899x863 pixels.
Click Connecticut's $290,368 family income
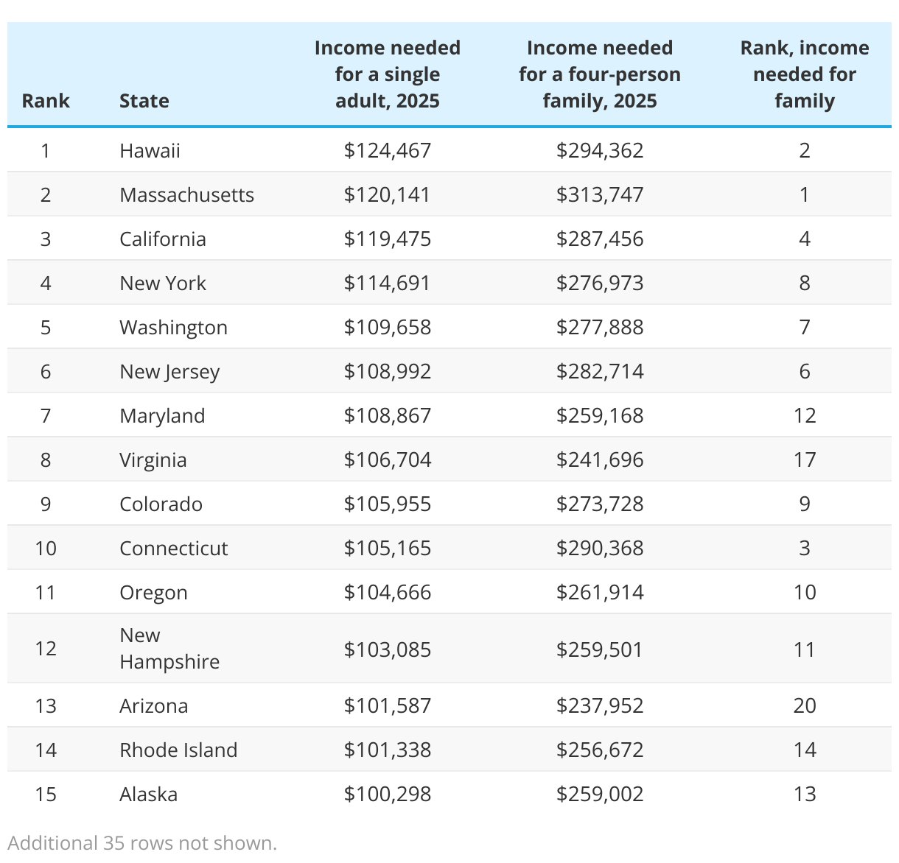[600, 548]
